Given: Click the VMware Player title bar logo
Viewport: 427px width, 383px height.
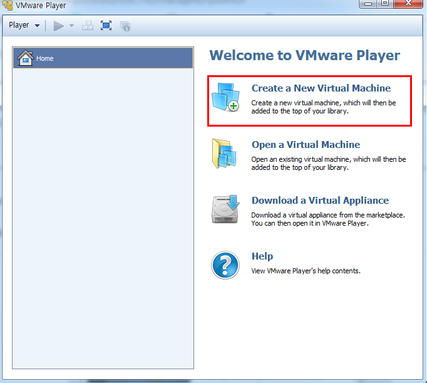Looking at the screenshot, I should (x=8, y=5).
